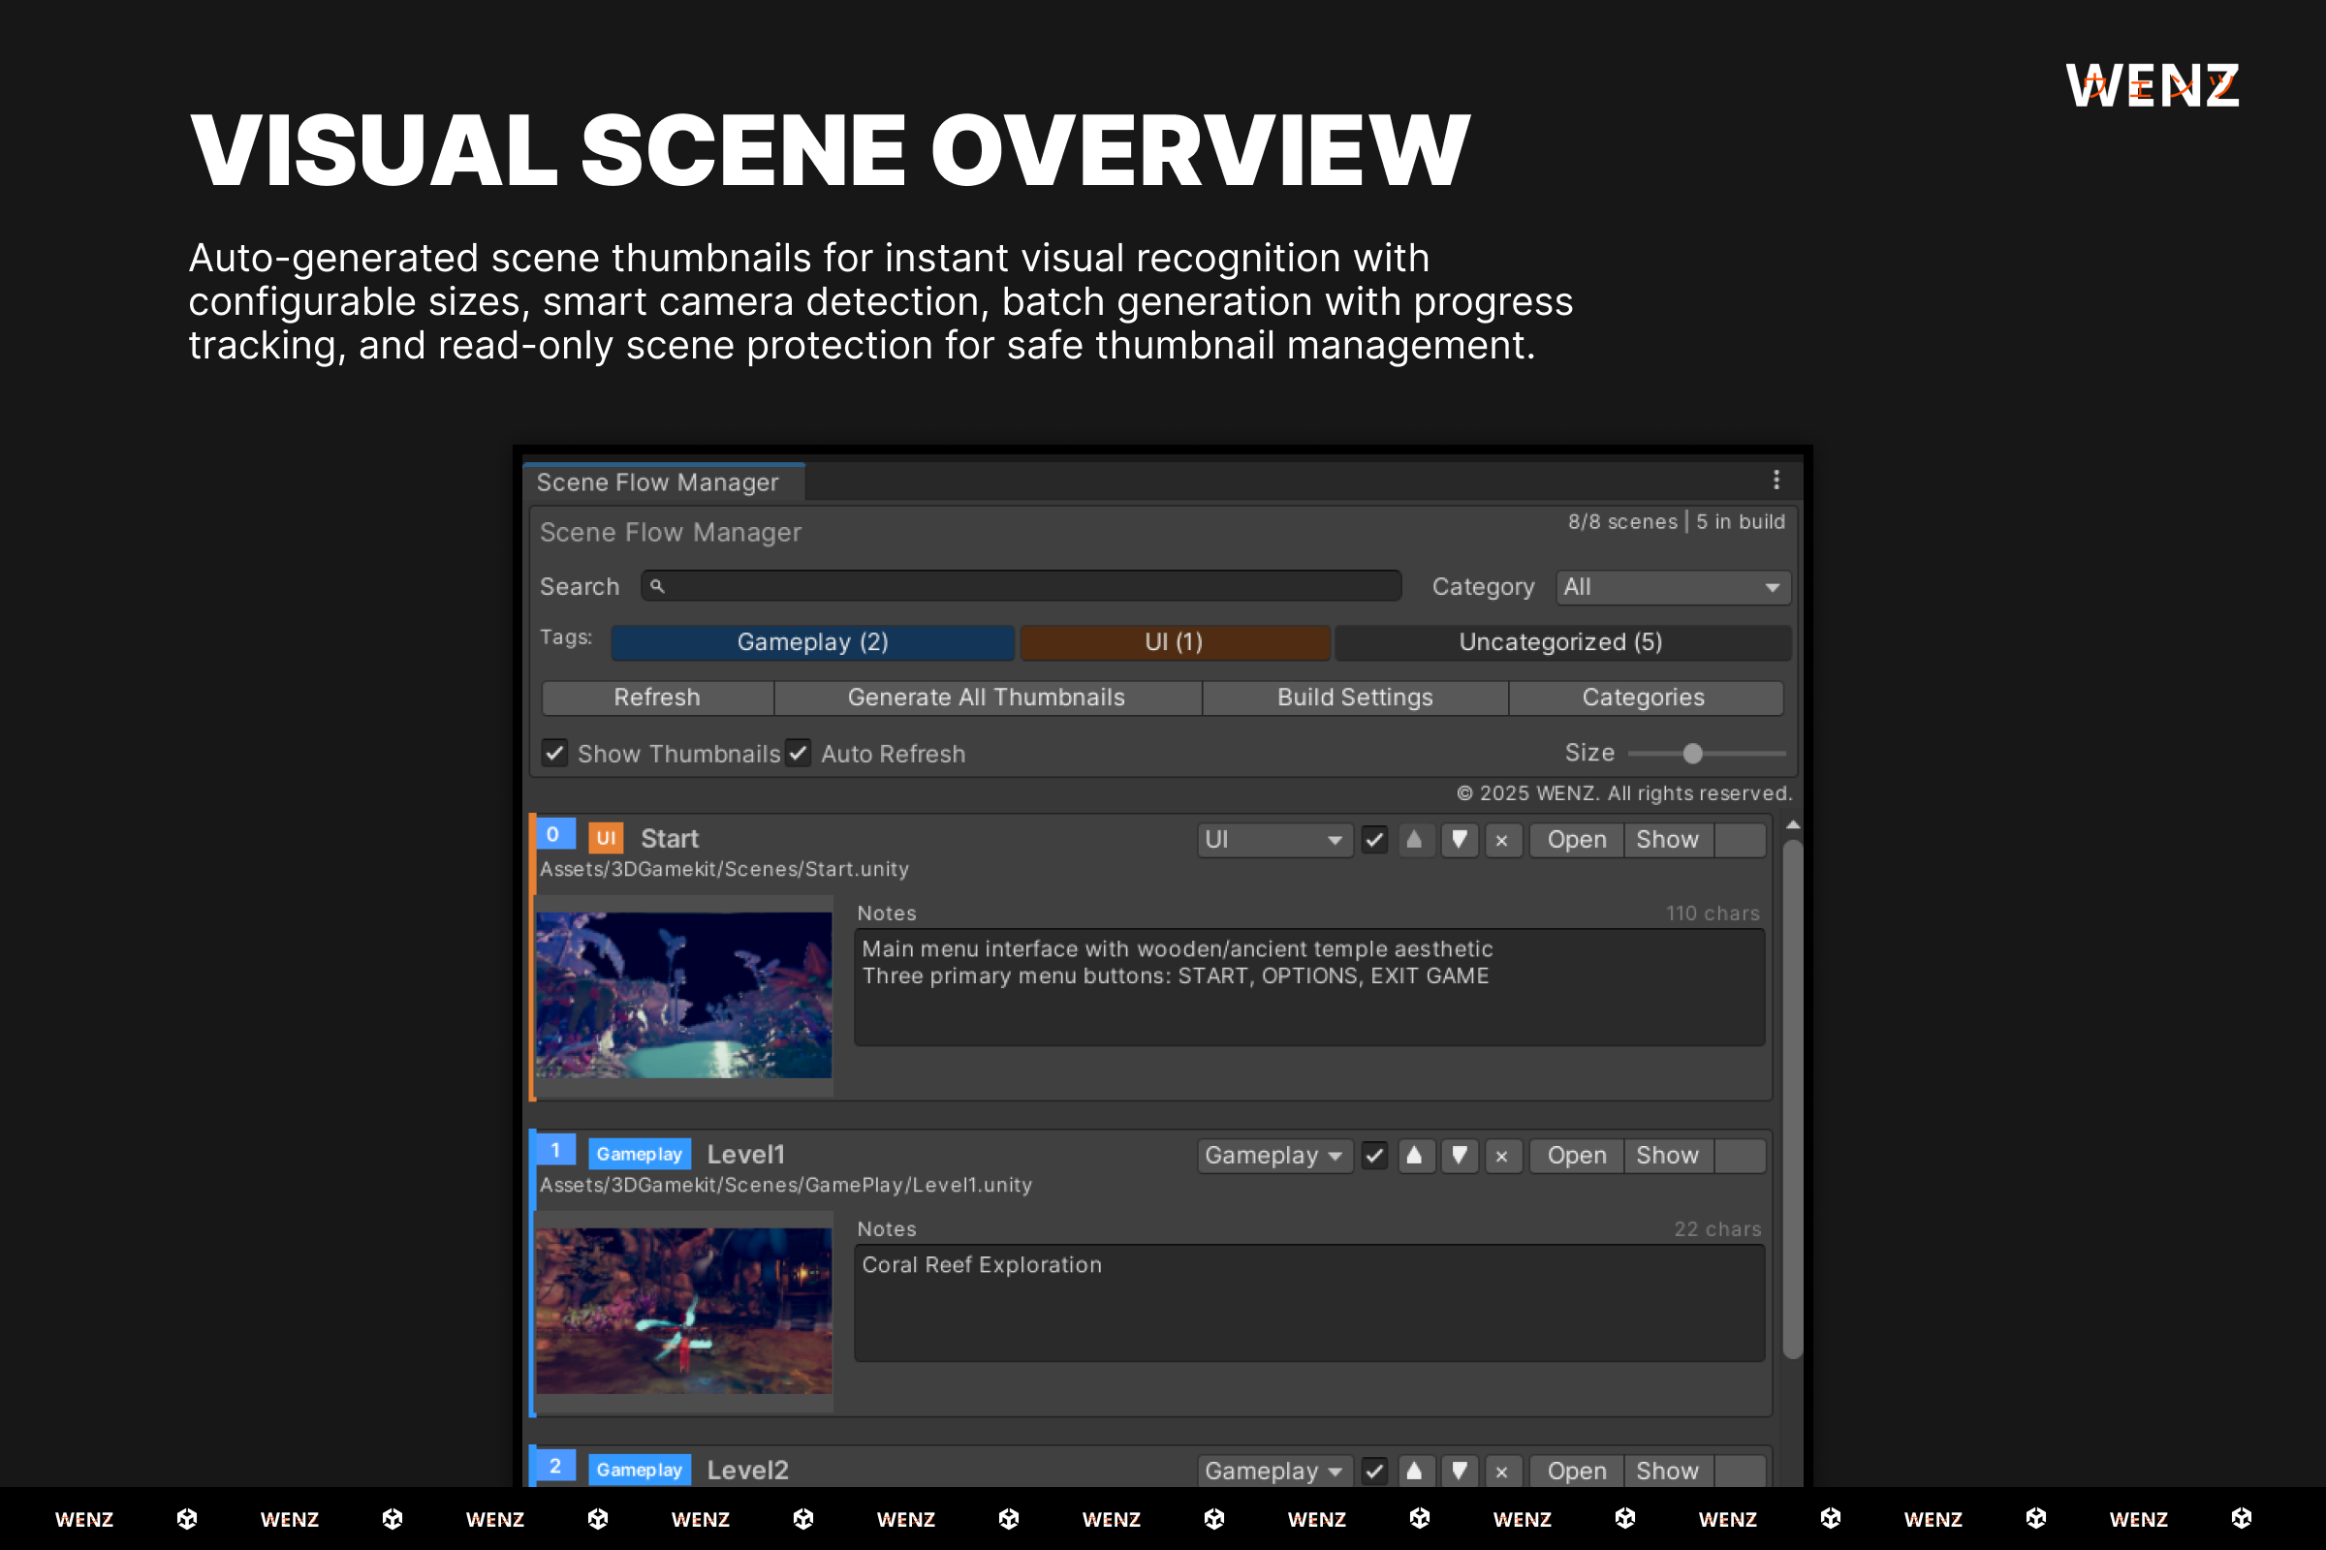Click the Start scene path text
Viewport: 2326px width, 1550px height.
tap(724, 869)
